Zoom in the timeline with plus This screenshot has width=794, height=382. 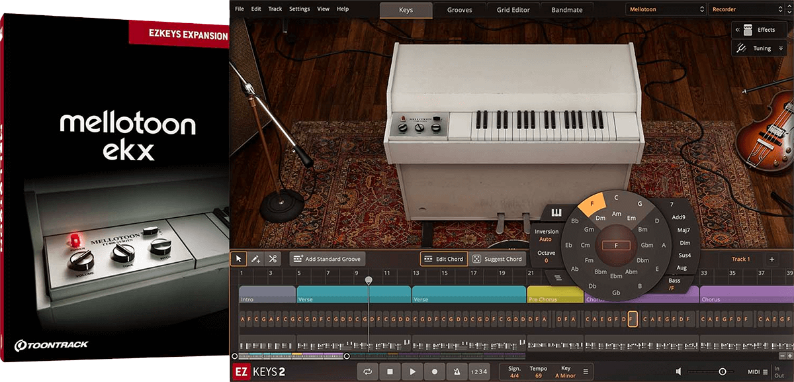[789, 356]
